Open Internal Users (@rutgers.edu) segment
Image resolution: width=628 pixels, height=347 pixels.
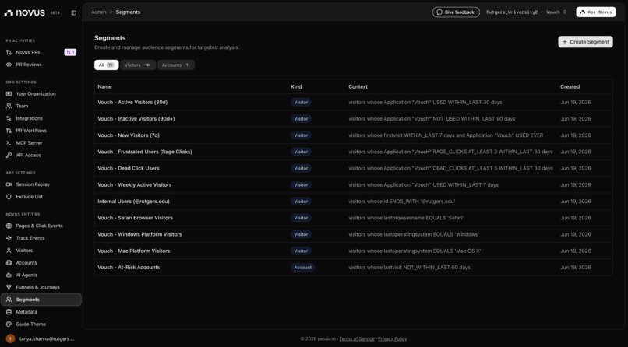(134, 202)
